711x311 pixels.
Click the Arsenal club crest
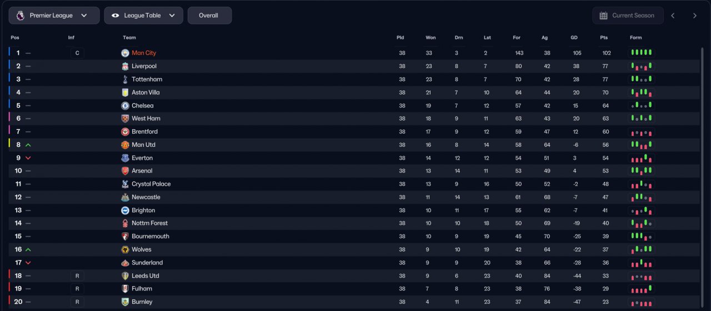tap(125, 171)
